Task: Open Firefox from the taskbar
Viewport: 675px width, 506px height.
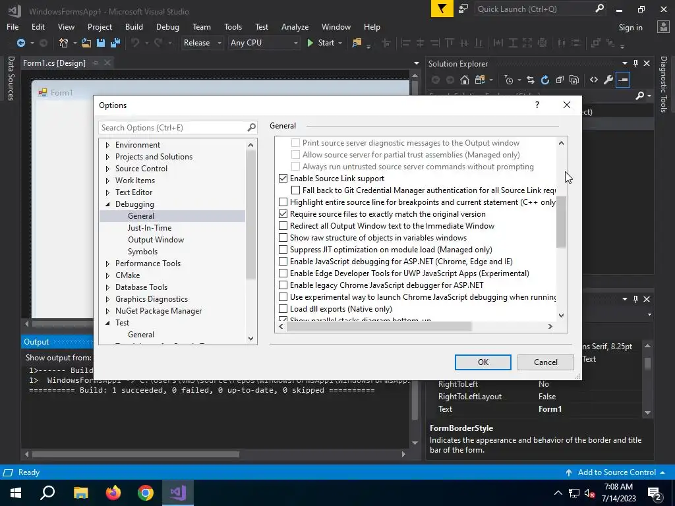Action: click(x=113, y=493)
